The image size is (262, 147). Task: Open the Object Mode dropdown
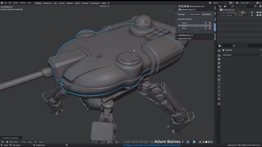(x=13, y=142)
